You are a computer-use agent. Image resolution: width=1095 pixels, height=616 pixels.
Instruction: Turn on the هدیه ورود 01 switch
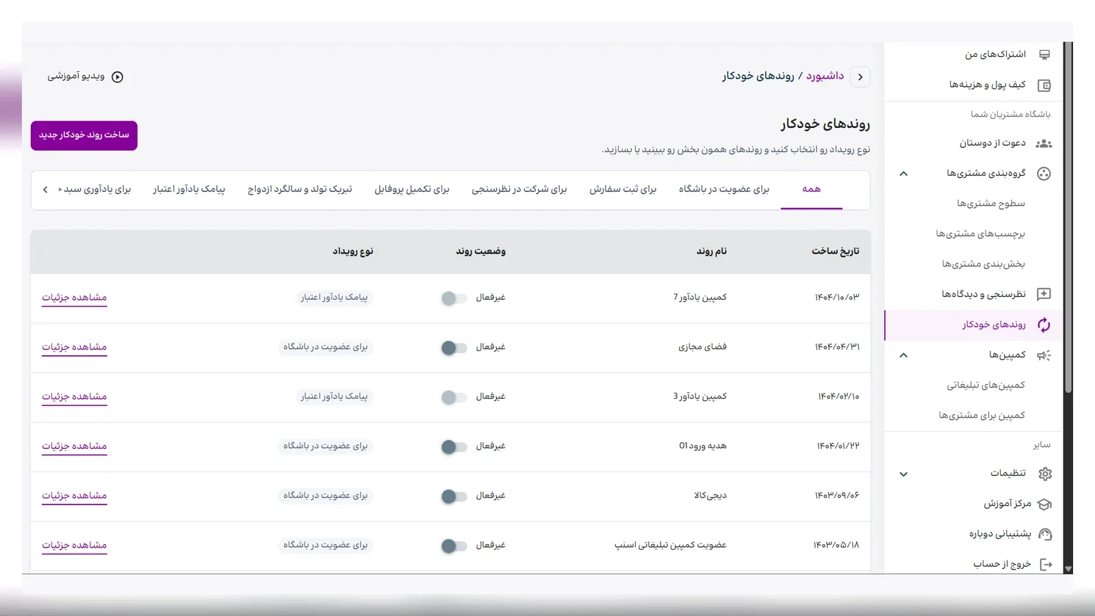point(454,447)
